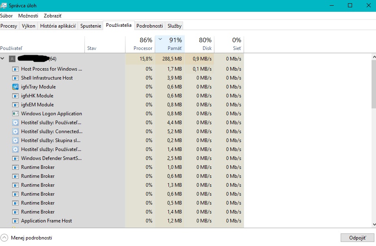Click the Shell Infrastructure Host process icon
Viewport: 376px width, 246px height.
(x=15, y=78)
